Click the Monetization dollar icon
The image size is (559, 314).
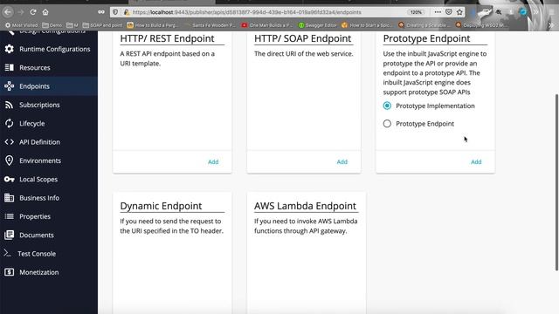click(x=10, y=272)
